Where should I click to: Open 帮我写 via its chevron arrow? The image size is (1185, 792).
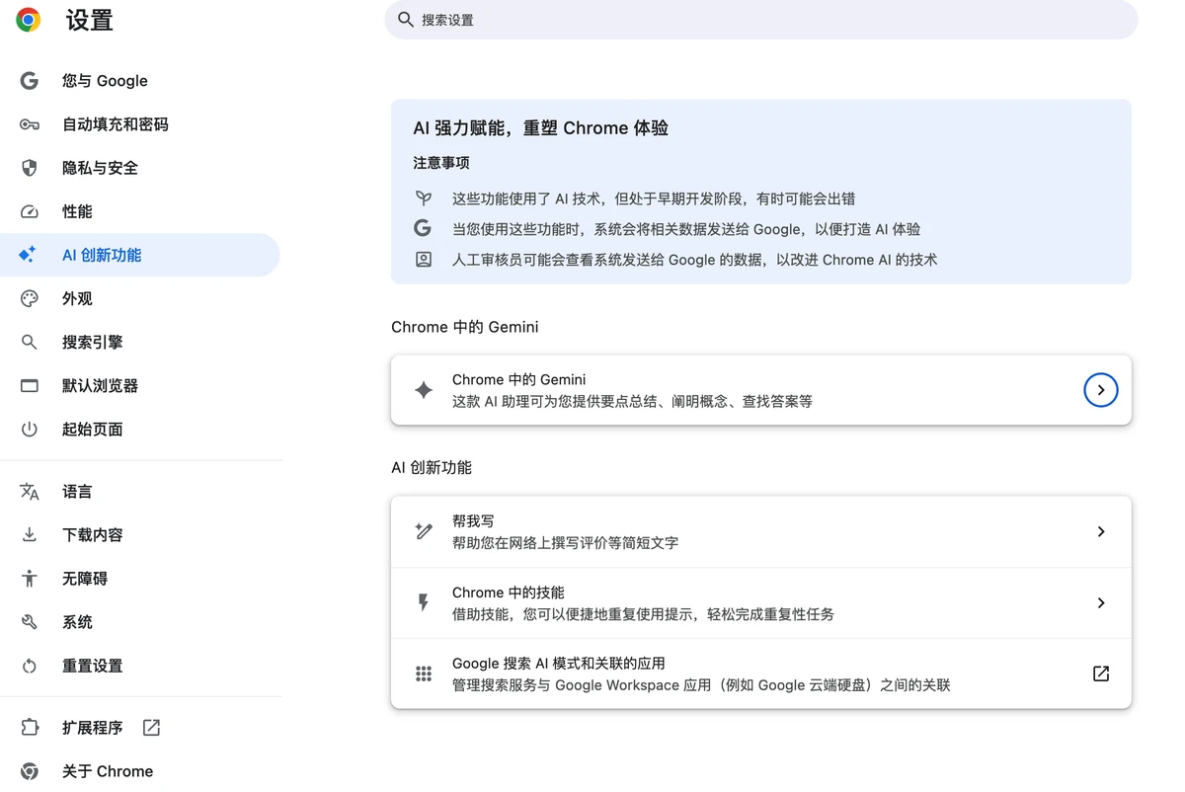pos(1101,531)
